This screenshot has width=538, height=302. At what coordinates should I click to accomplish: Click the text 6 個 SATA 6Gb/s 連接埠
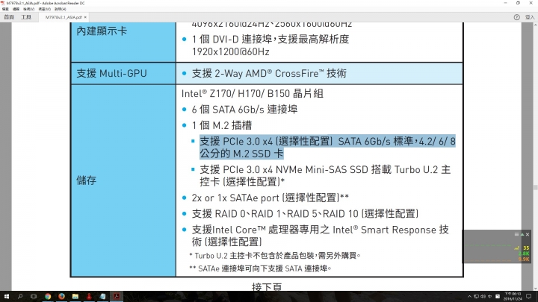click(244, 110)
